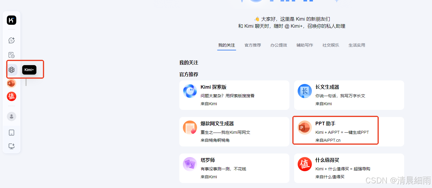Click the text Kimi + 什么值得买 = 超强导购
This screenshot has width=432, height=188.
coord(343,169)
